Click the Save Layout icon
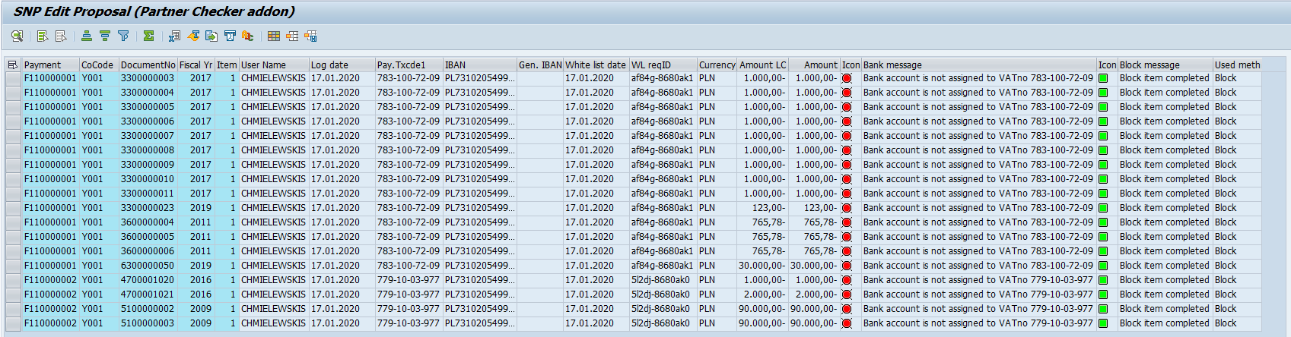The height and width of the screenshot is (337, 1291). tap(310, 36)
